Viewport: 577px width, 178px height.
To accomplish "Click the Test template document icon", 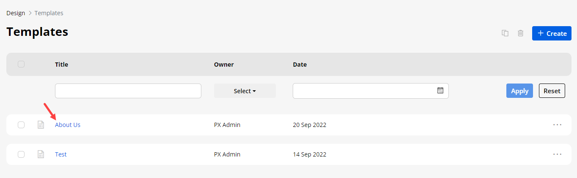I will [41, 154].
